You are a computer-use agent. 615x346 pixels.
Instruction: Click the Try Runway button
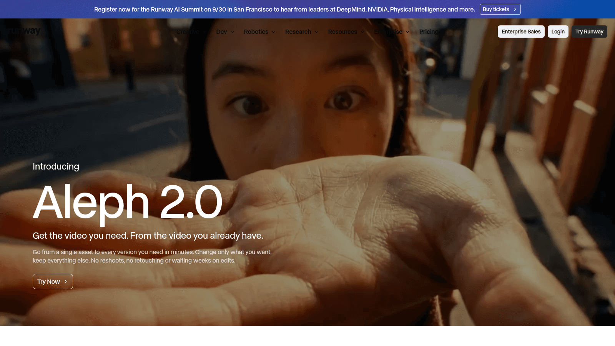click(x=589, y=32)
